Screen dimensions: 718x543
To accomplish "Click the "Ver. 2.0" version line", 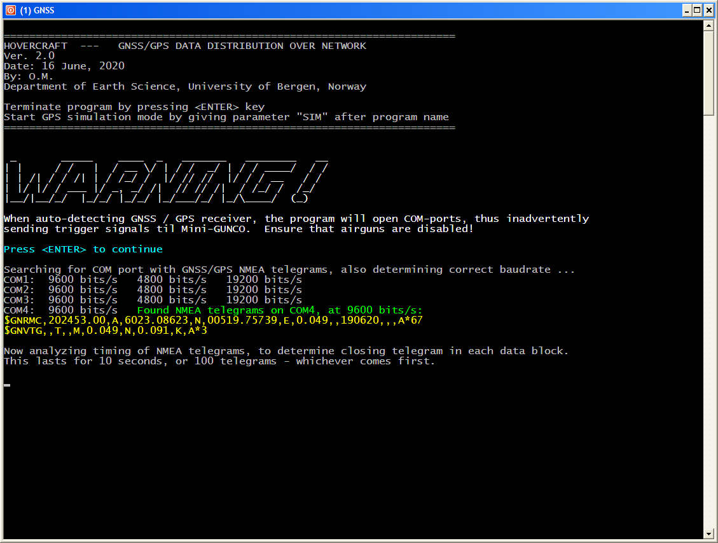I will [29, 56].
